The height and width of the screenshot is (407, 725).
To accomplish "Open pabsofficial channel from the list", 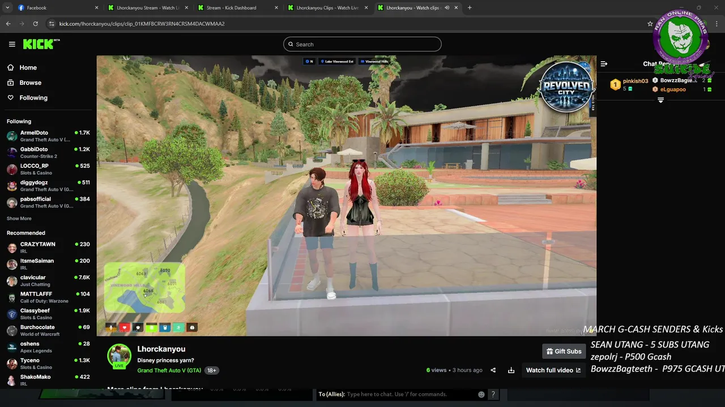I will [x=48, y=202].
